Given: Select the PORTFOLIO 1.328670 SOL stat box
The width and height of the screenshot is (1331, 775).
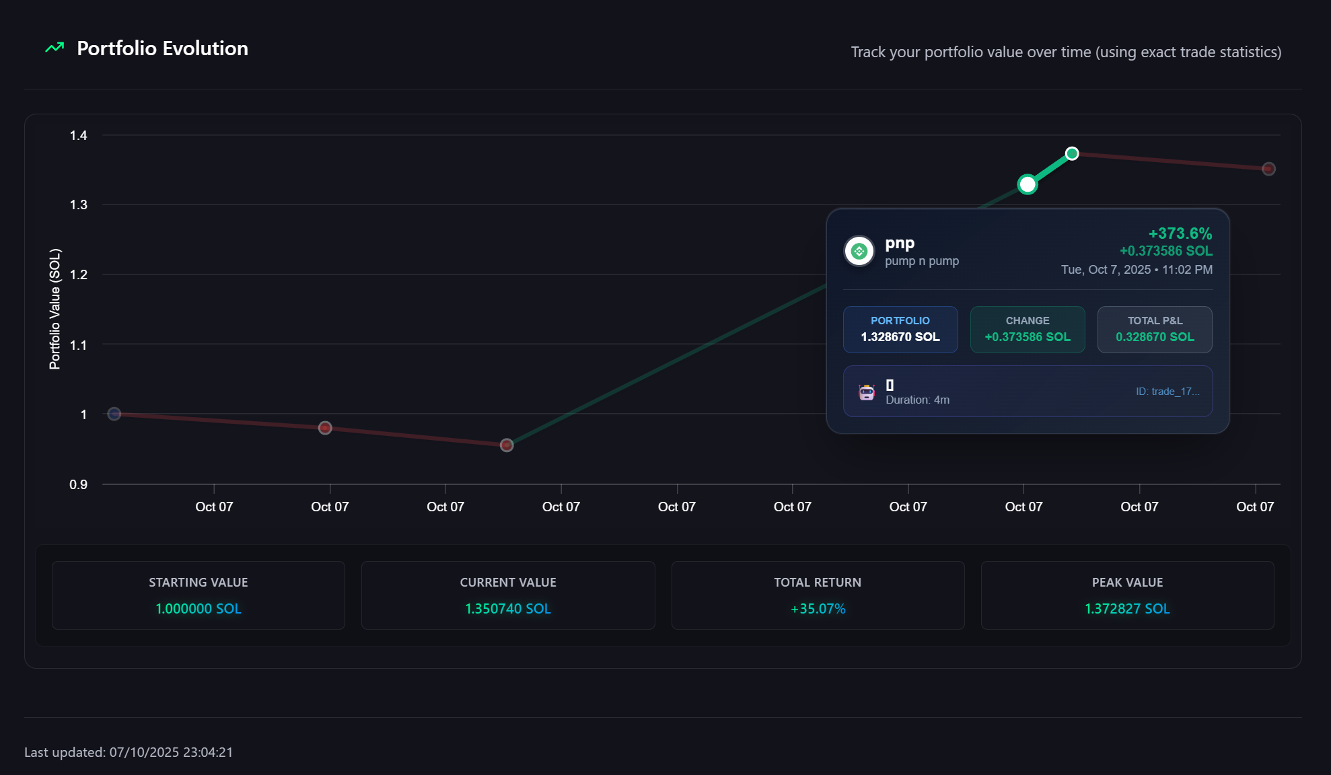Looking at the screenshot, I should click(x=900, y=330).
